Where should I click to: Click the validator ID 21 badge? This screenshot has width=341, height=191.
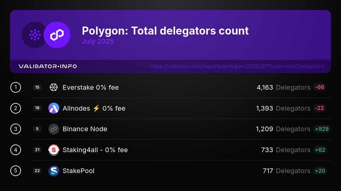[37, 150]
